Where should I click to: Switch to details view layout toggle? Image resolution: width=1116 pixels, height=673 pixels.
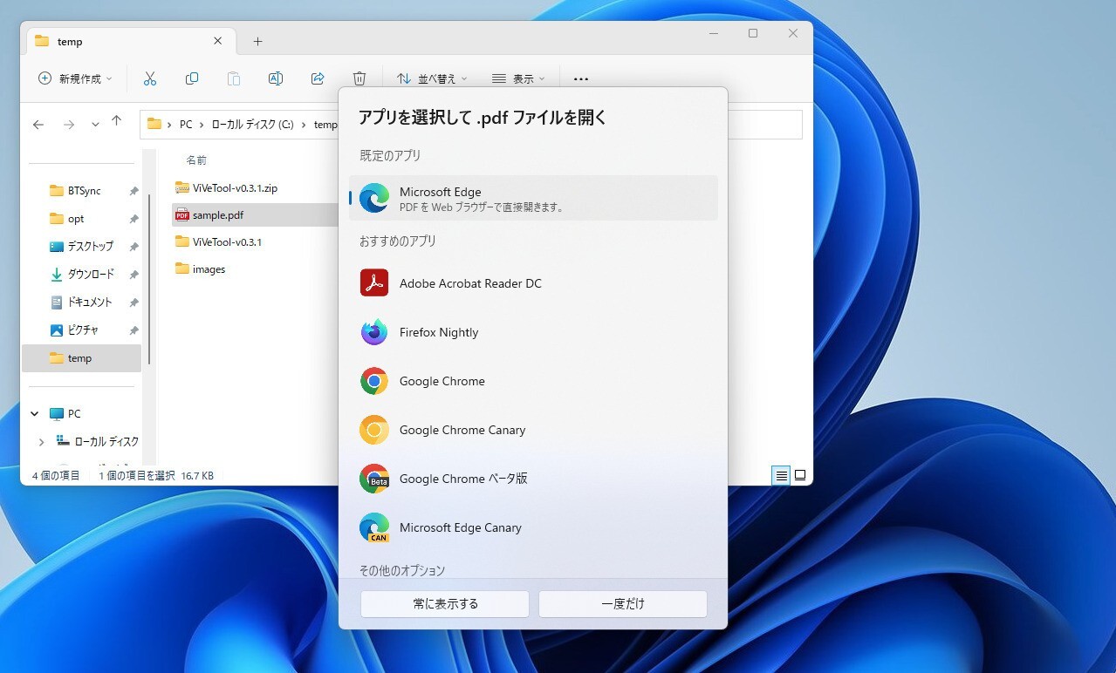[x=782, y=475]
